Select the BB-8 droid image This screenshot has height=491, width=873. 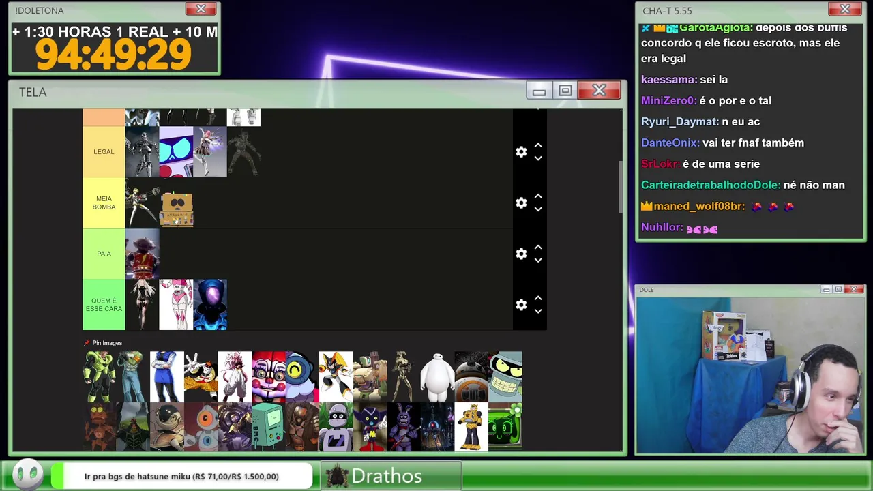471,376
